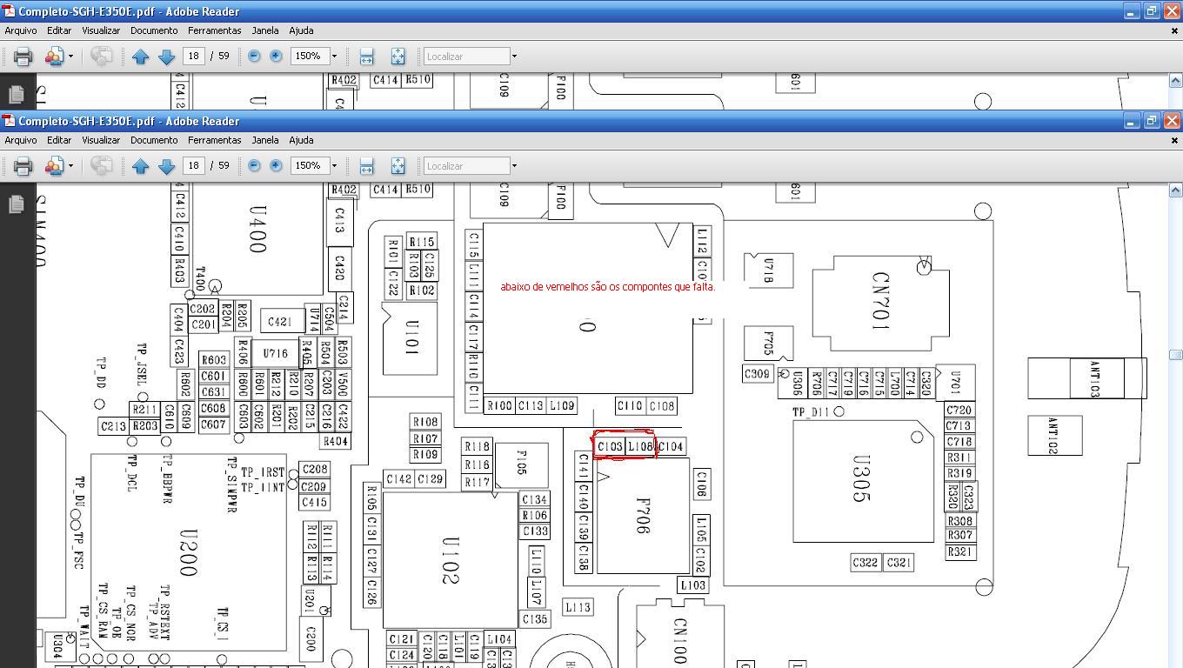Click the Print icon in the background window
The height and width of the screenshot is (668, 1183).
point(23,57)
